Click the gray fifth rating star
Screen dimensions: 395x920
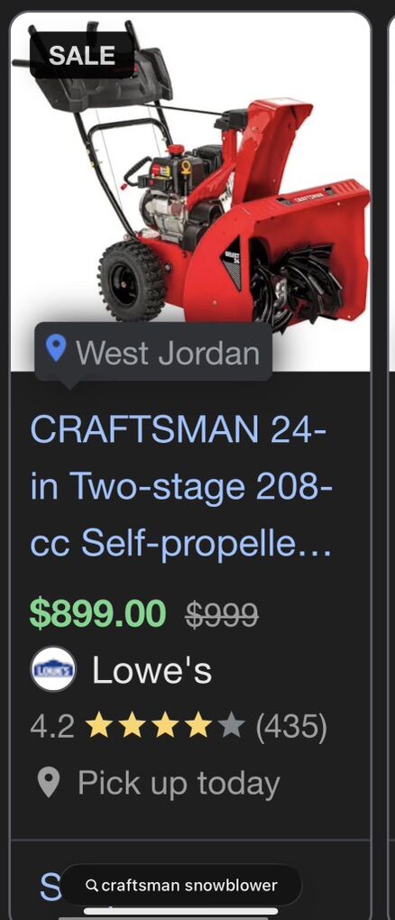pyautogui.click(x=232, y=727)
